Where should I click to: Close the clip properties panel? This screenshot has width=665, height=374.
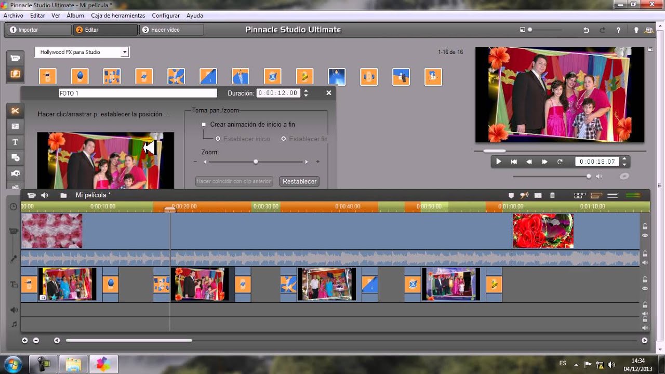(x=328, y=93)
